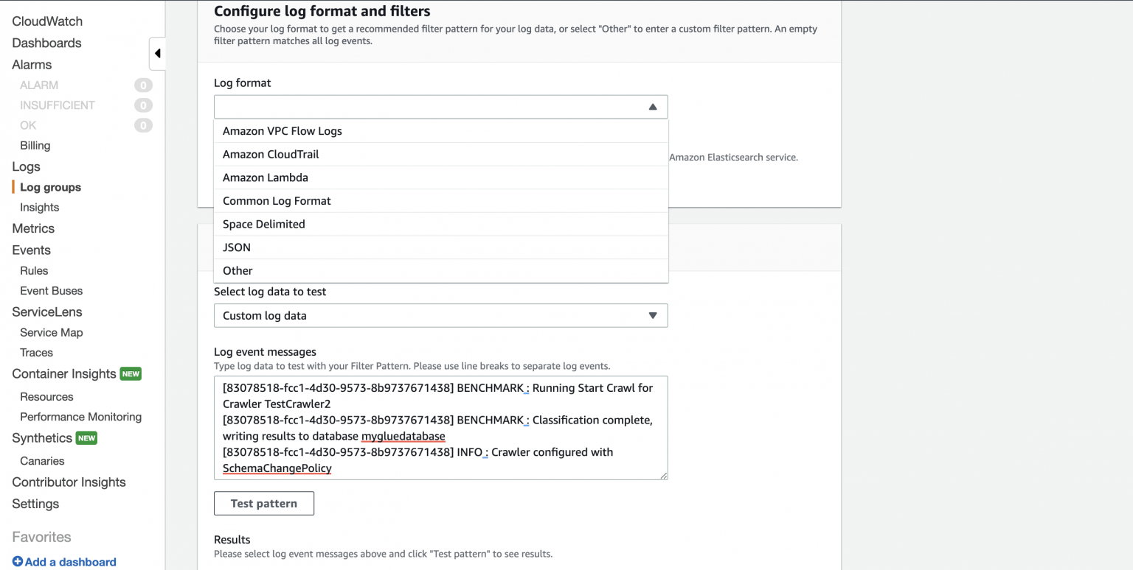This screenshot has height=570, width=1133.
Task: View Billing alarms
Action: 35,145
